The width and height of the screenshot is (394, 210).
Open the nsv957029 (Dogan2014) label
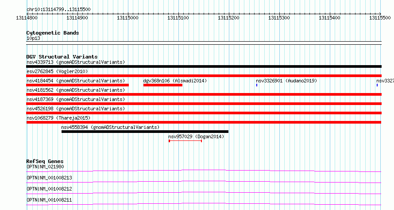point(196,136)
